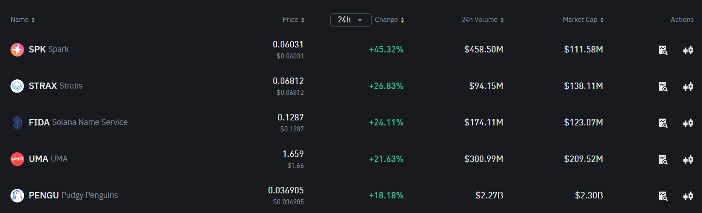
Task: Sort table by Price column
Action: click(293, 20)
